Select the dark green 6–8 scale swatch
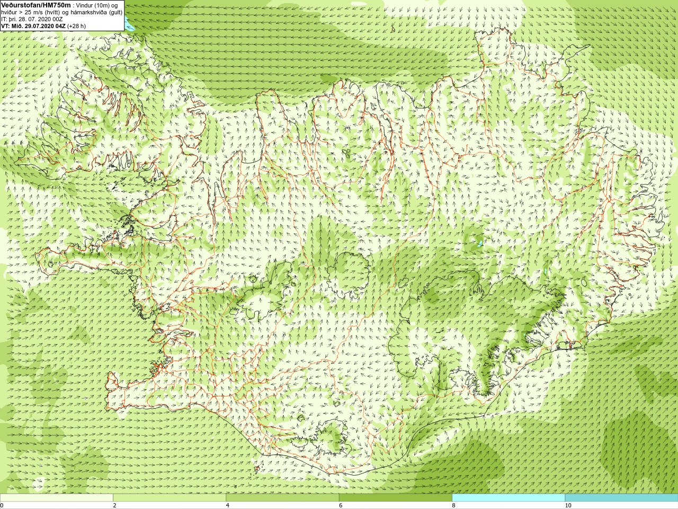This screenshot has width=678, height=509. pos(395,498)
